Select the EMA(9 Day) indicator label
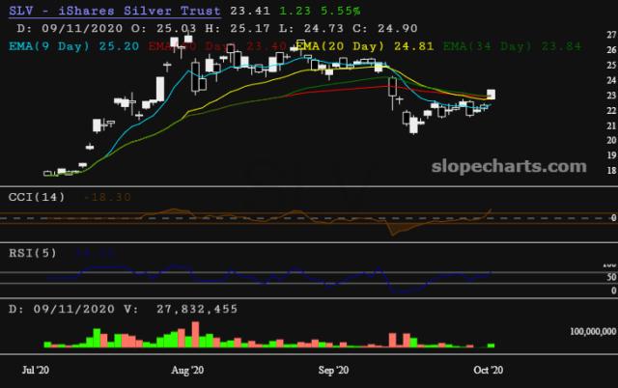 pyautogui.click(x=52, y=44)
